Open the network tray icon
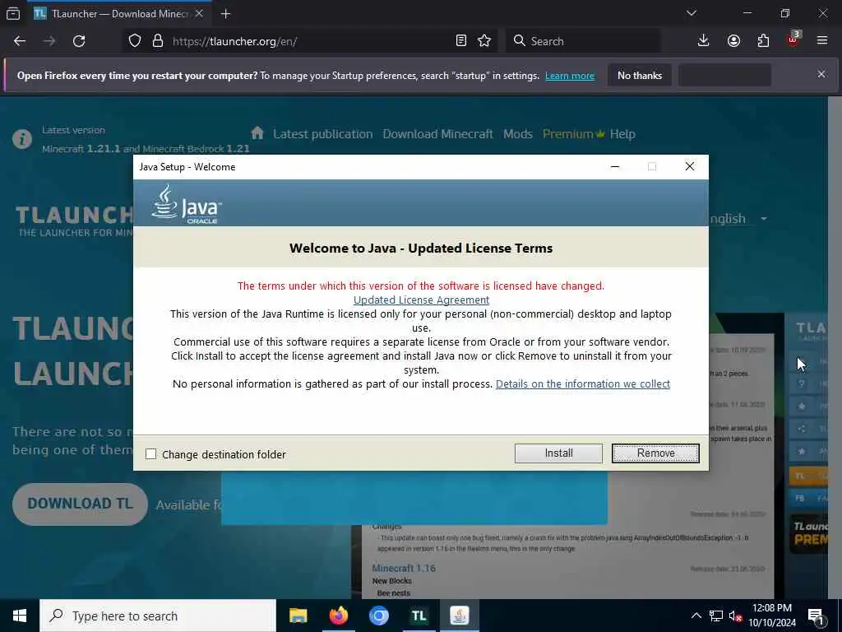The width and height of the screenshot is (842, 632). coord(716,616)
